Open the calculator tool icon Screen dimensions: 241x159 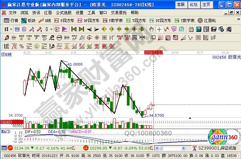tap(199, 29)
